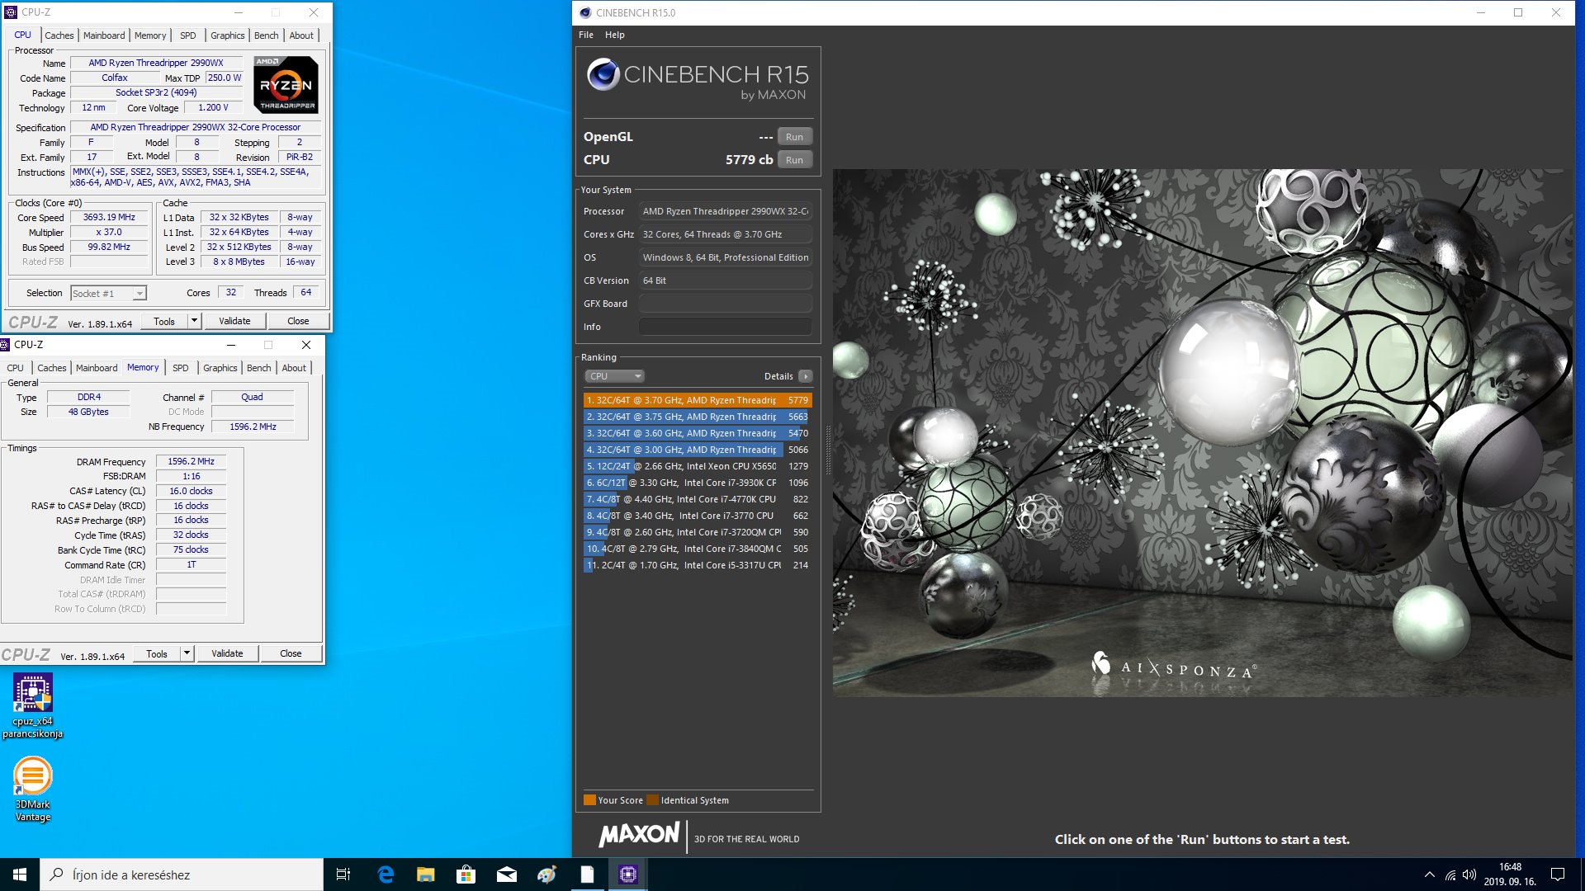This screenshot has width=1585, height=891.
Task: Open CPU ranking type dropdown
Action: 614,376
